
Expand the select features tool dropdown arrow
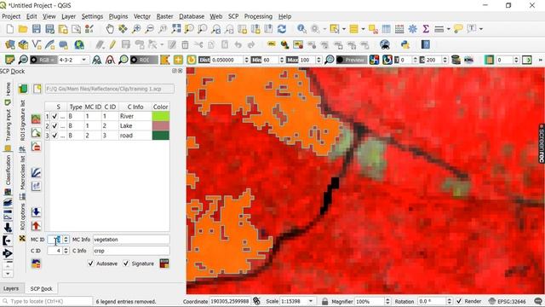[344, 29]
